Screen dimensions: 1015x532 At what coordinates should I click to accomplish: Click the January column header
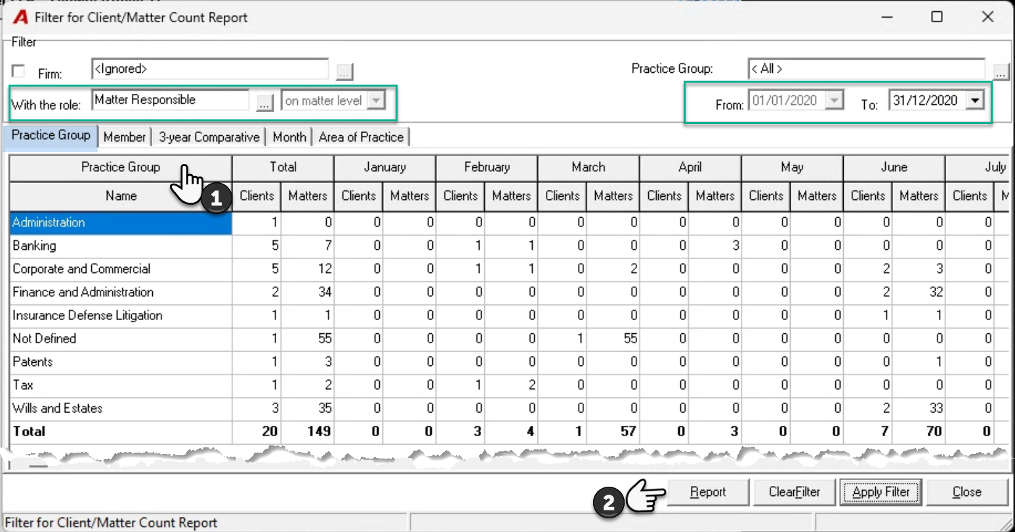[x=385, y=168]
